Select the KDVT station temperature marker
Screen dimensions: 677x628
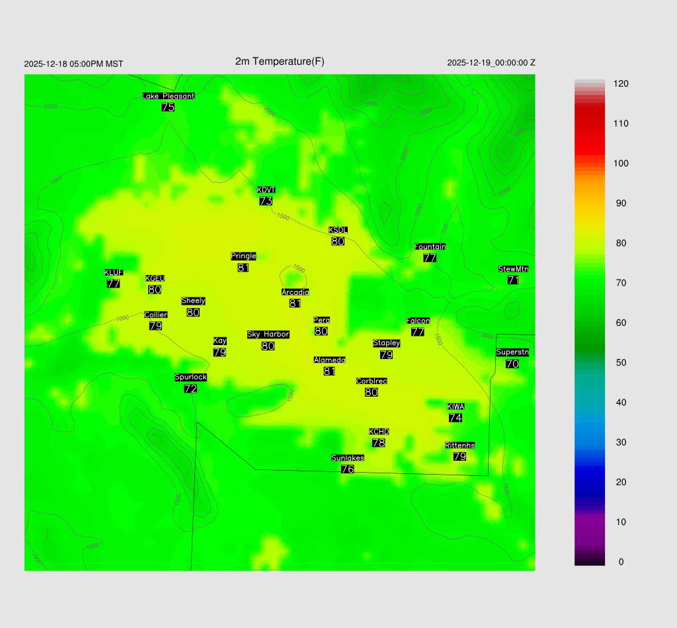(266, 201)
